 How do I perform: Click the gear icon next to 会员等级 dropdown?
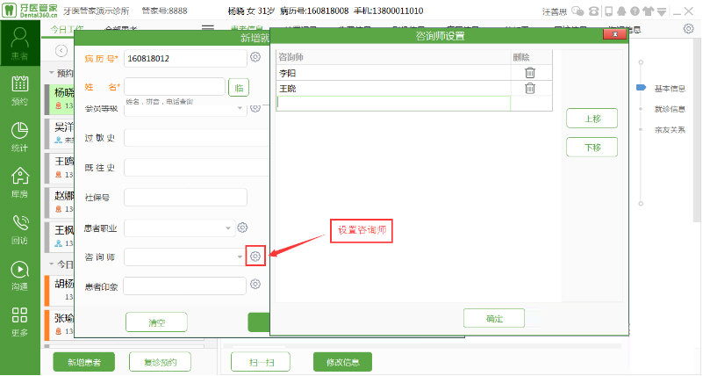click(x=255, y=108)
